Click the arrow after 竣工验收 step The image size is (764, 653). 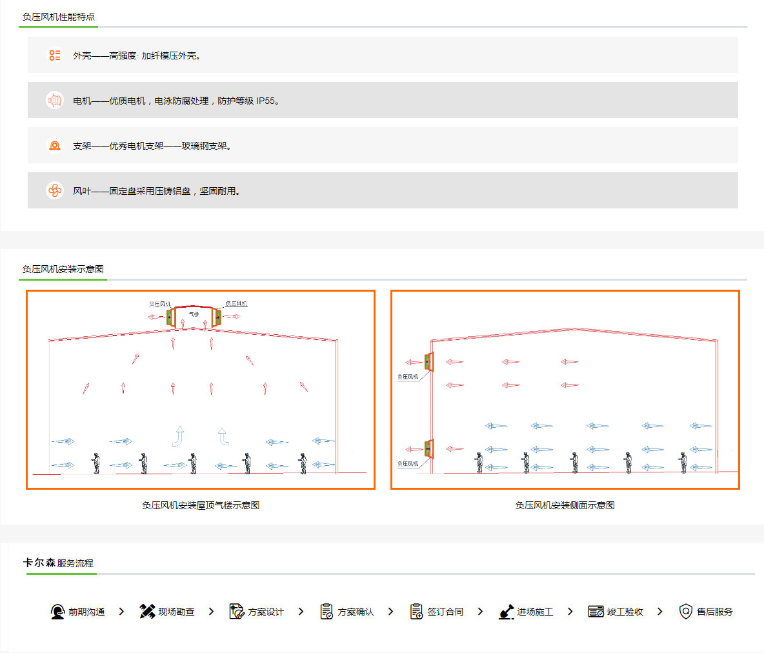pos(659,612)
